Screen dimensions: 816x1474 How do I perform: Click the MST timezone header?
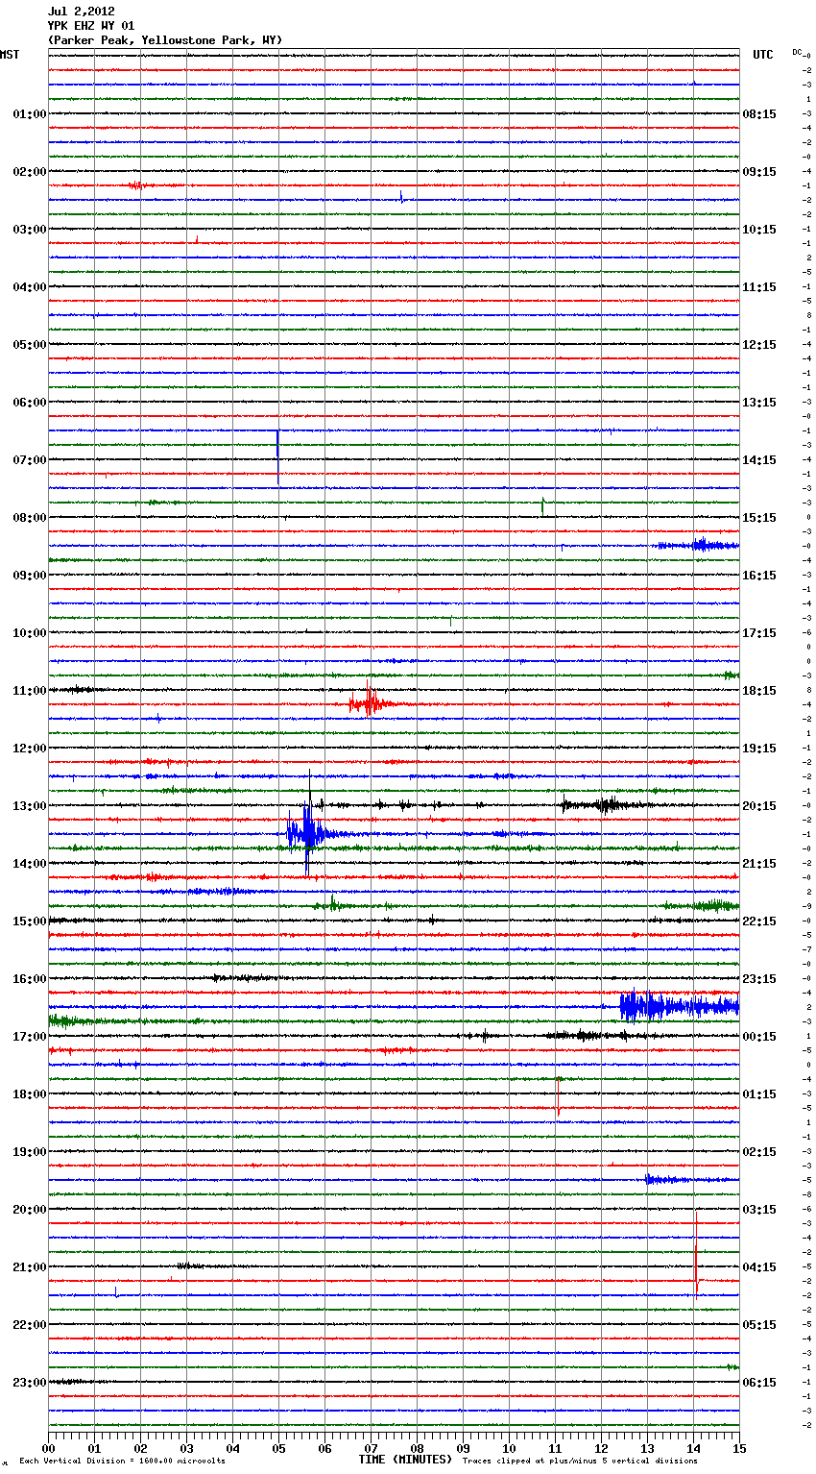point(10,55)
